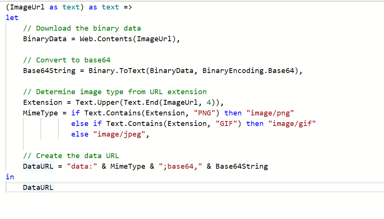Click the "let" keyword
The width and height of the screenshot is (384, 219).
12,18
